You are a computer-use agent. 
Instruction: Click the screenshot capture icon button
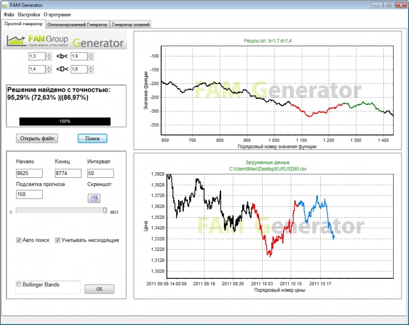[x=94, y=198]
